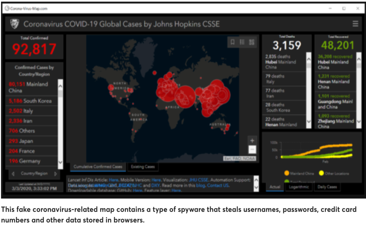
Task: Open the Mobile Version Here link
Action: (156, 180)
